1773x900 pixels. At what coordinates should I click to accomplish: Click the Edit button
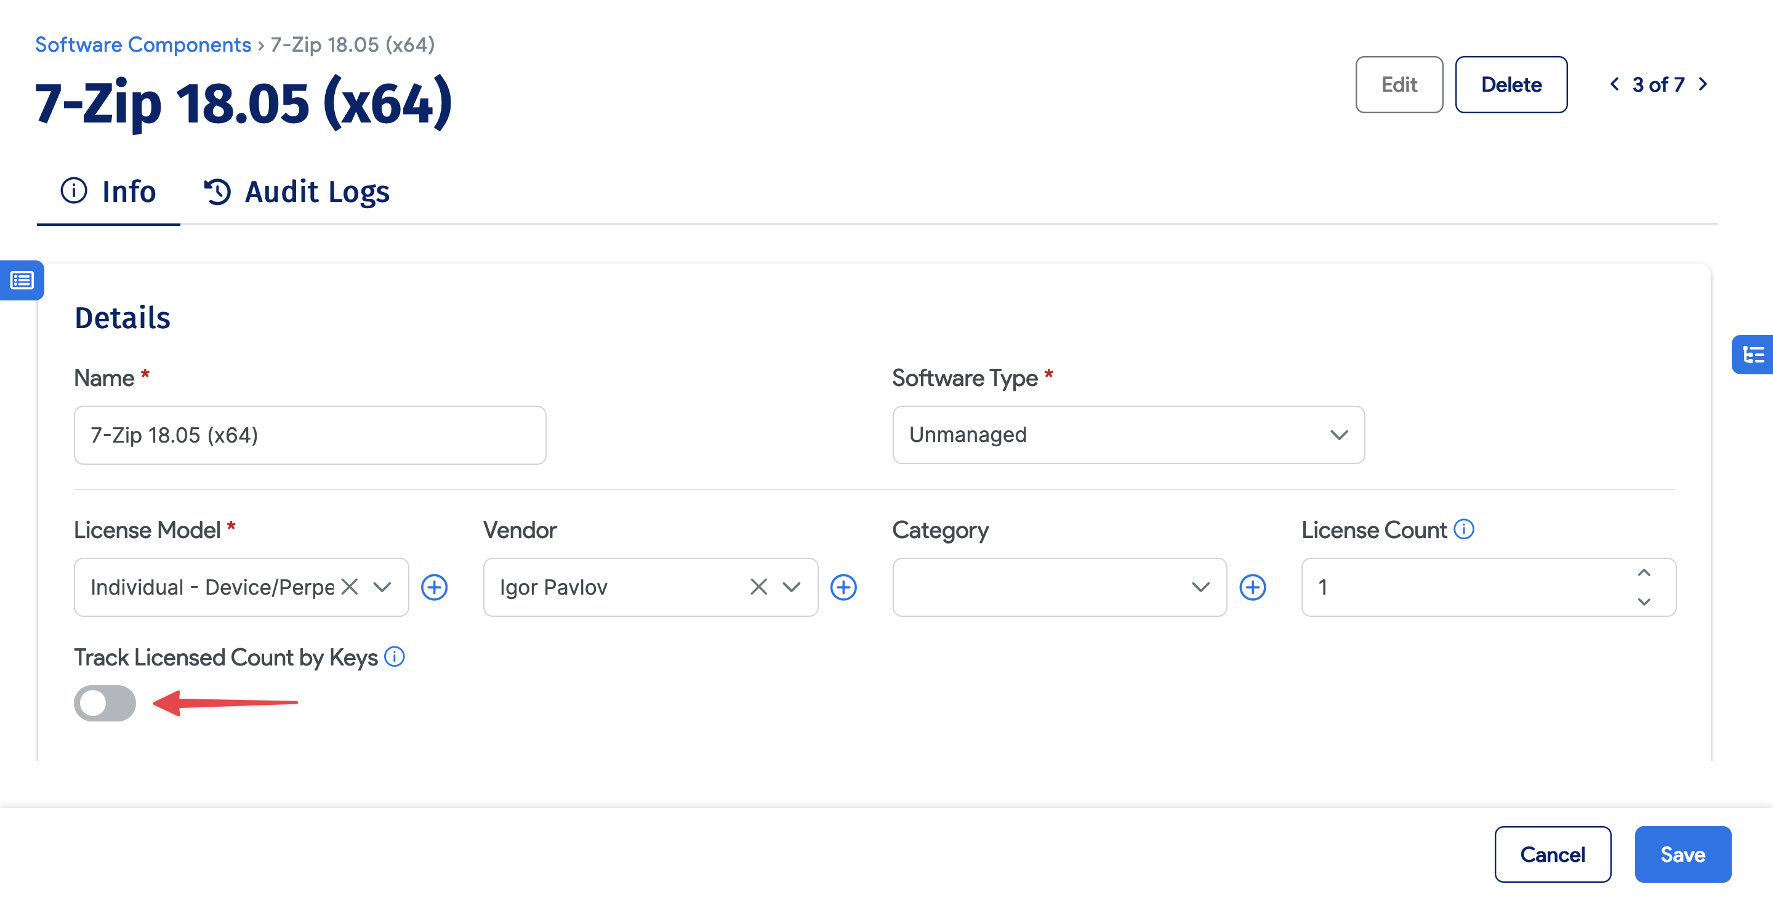[x=1399, y=84]
